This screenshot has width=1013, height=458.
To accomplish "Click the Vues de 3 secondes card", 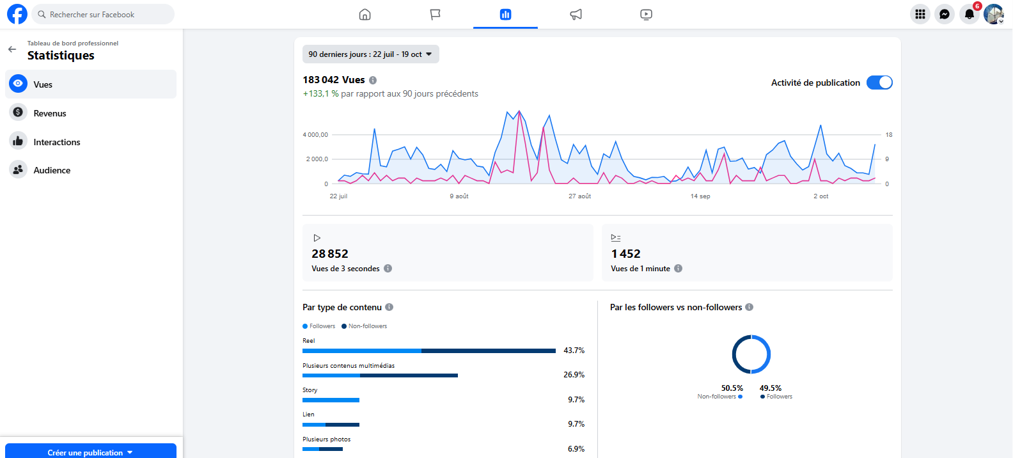I will pos(447,253).
